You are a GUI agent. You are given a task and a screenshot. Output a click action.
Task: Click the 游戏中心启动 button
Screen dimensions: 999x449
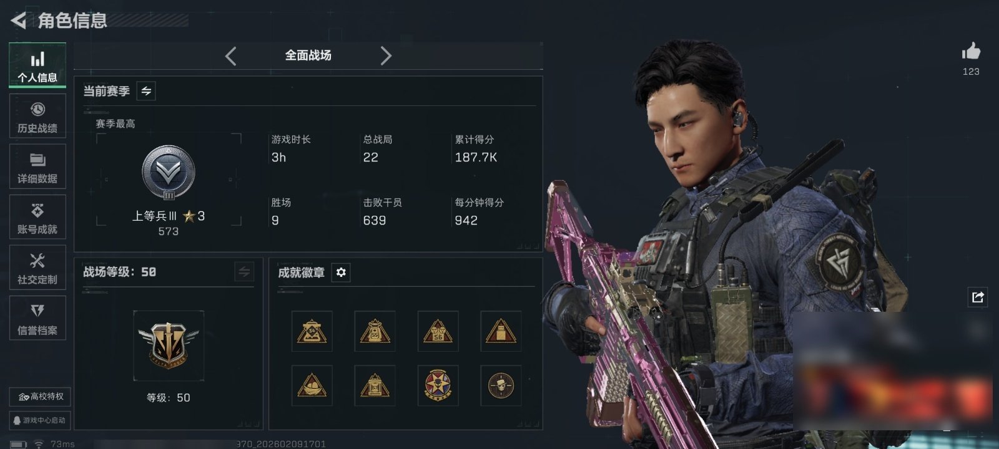point(41,420)
